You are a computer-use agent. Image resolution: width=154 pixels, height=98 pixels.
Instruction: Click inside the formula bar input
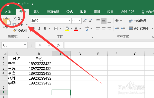109,45
